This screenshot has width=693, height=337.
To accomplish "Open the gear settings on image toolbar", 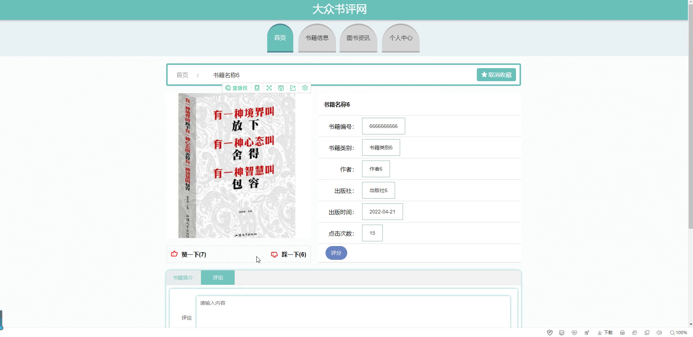I will 305,88.
